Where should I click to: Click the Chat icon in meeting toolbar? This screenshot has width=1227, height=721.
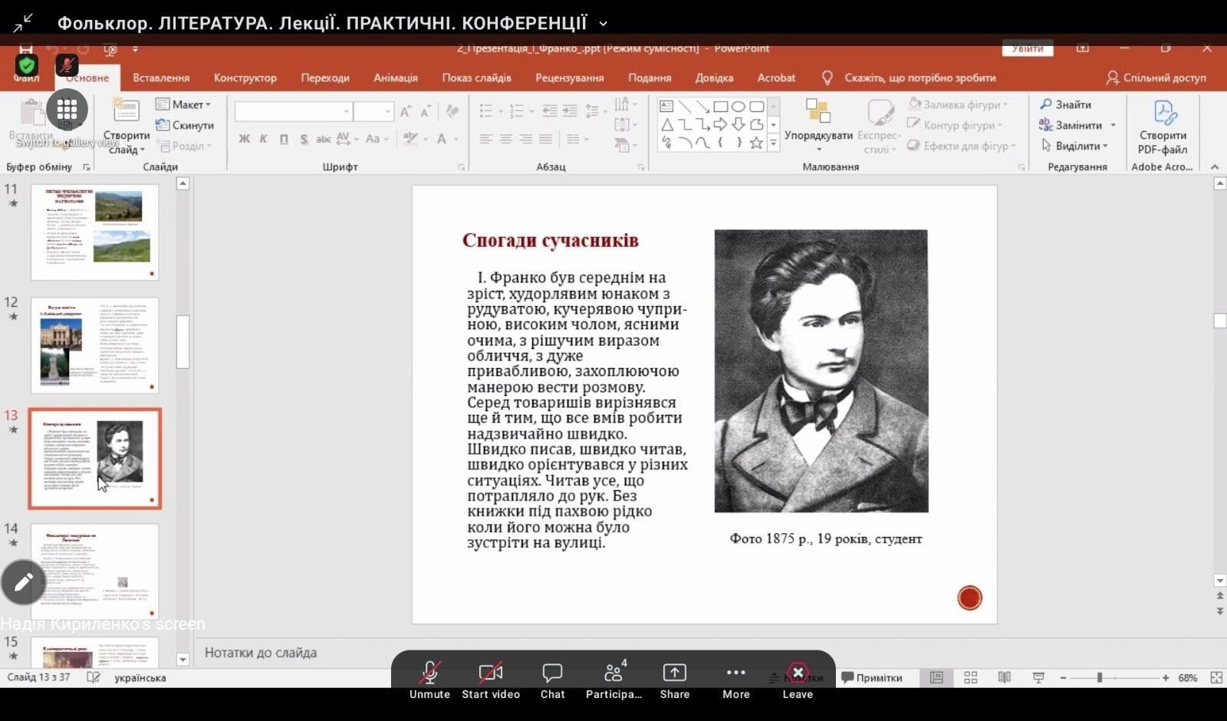[x=552, y=673]
